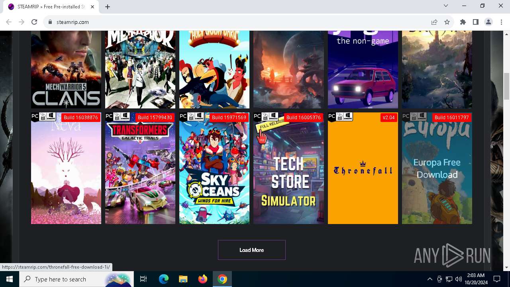Open 'the non-game' car card
Screen dimensions: 510x287
point(363,69)
